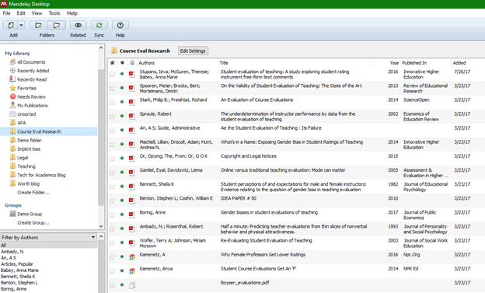Select All Documents in My Library
Viewport: 485px width, 293px height.
pos(31,62)
